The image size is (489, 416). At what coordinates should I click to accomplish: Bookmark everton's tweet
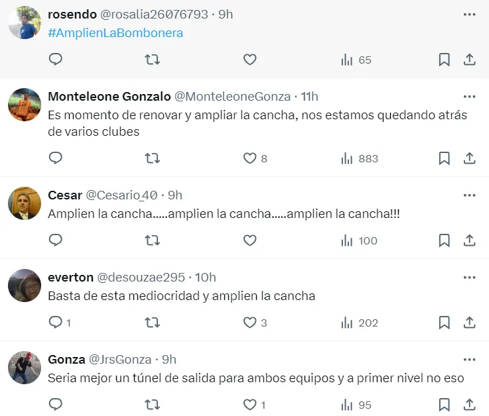pyautogui.click(x=445, y=323)
